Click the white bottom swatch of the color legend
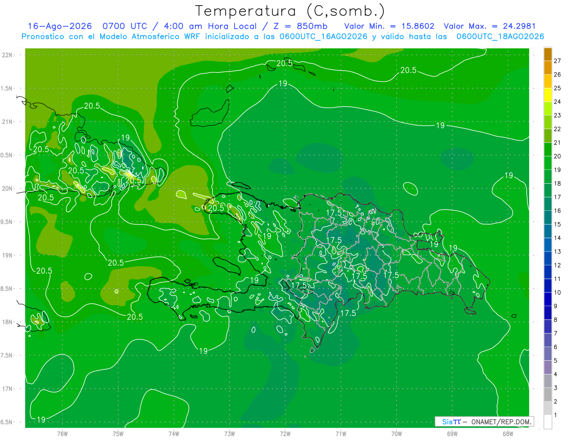This screenshot has width=570, height=440. click(548, 422)
